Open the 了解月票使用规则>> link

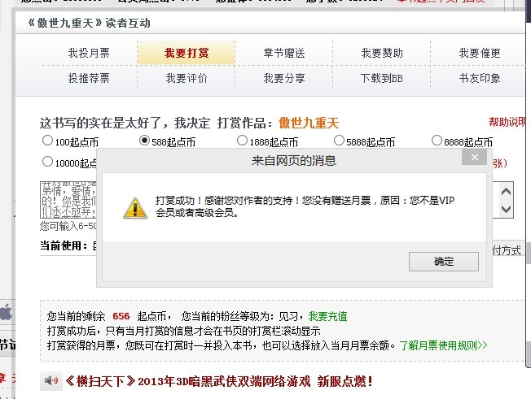pos(443,345)
